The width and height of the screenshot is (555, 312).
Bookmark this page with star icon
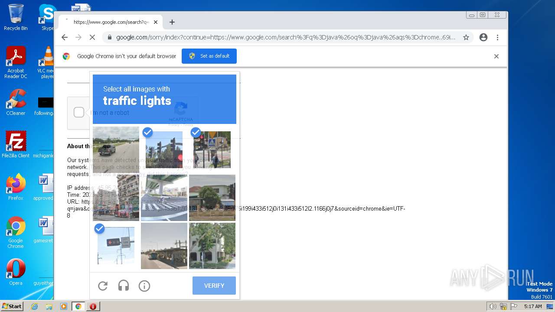coord(466,37)
